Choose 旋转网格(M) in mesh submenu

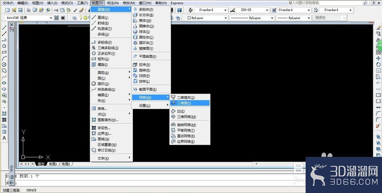190,125
